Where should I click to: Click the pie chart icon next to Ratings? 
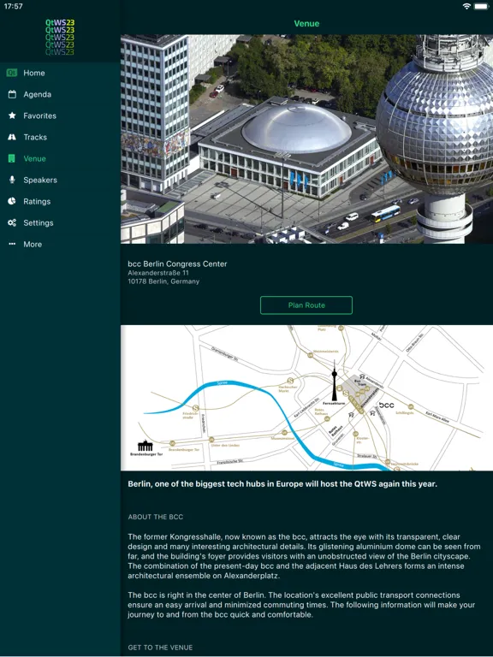pos(12,201)
